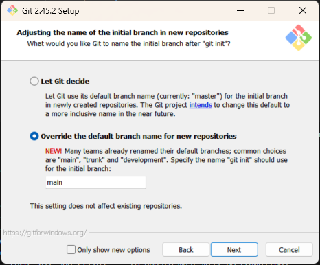This screenshot has height=265, width=320.
Task: Open the "intends" hyperlink
Action: [x=201, y=105]
